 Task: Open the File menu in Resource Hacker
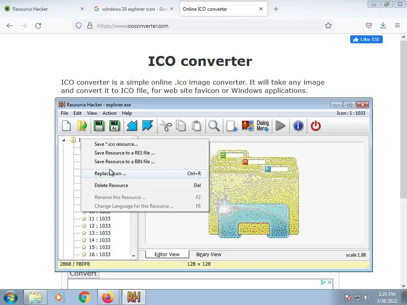tap(64, 113)
